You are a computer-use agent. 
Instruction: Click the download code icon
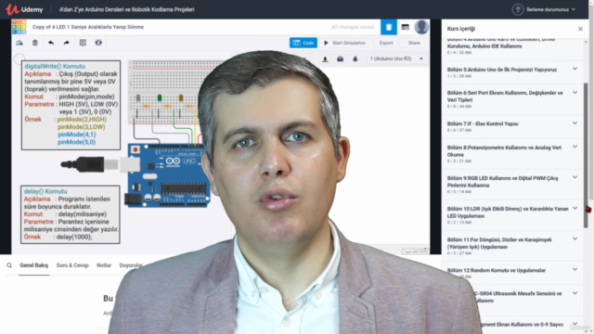tap(325, 59)
